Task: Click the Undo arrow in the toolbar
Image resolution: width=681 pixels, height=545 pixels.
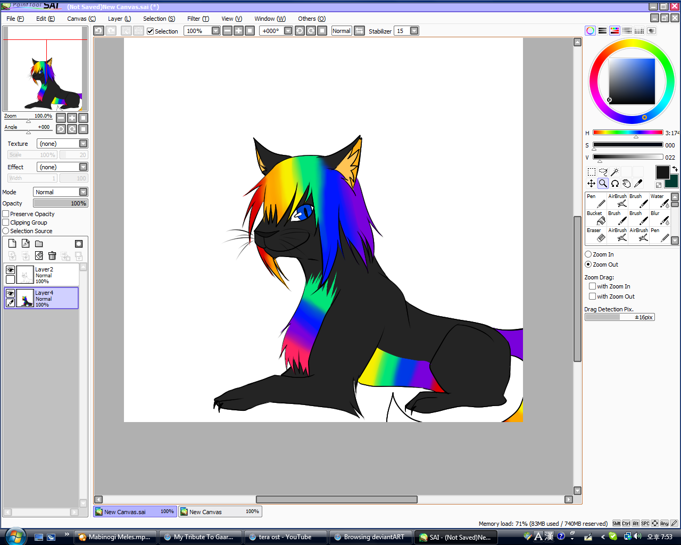Action: pyautogui.click(x=98, y=31)
